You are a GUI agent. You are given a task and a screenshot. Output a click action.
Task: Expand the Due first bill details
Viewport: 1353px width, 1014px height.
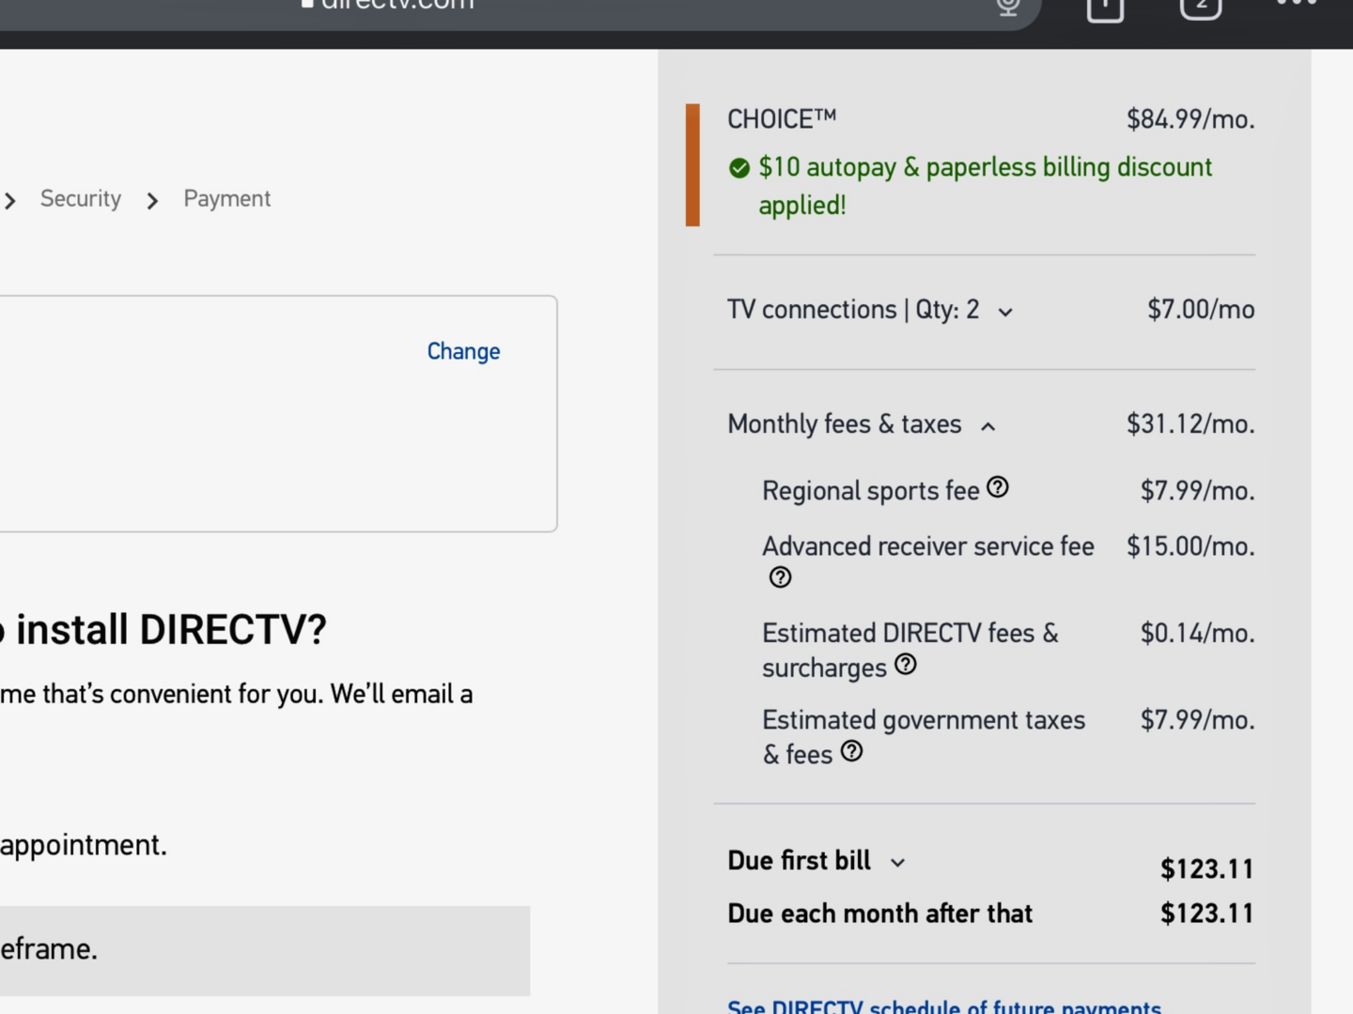[x=897, y=863]
